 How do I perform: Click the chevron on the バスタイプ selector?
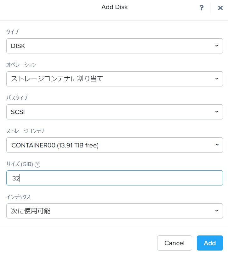[217, 112]
